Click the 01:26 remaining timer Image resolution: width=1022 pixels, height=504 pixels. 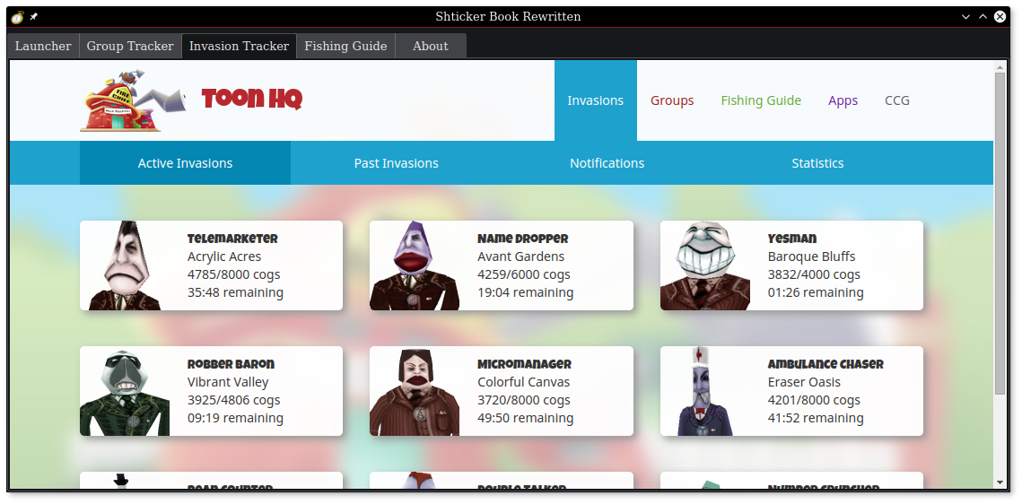click(x=816, y=293)
